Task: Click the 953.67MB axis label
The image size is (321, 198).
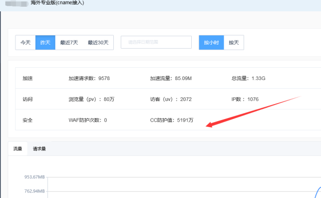Action: 34,177
